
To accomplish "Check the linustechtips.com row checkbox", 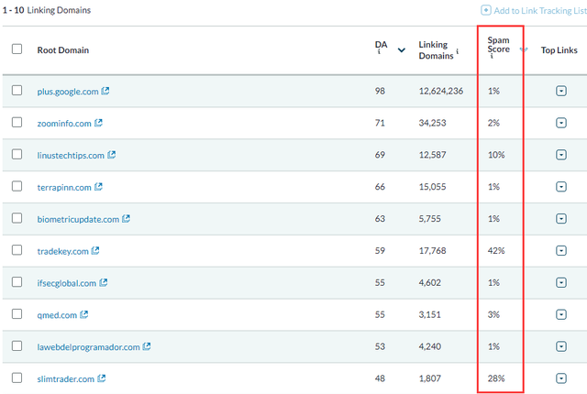I will pos(17,154).
